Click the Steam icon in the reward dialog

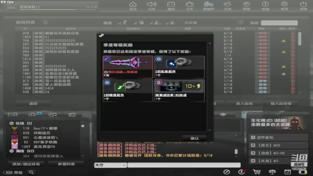point(101,36)
